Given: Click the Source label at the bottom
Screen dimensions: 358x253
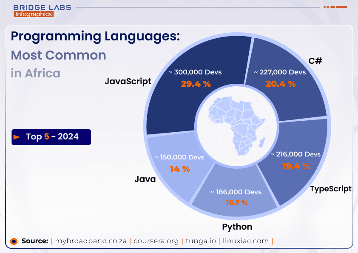Looking at the screenshot, I should [x=35, y=241].
